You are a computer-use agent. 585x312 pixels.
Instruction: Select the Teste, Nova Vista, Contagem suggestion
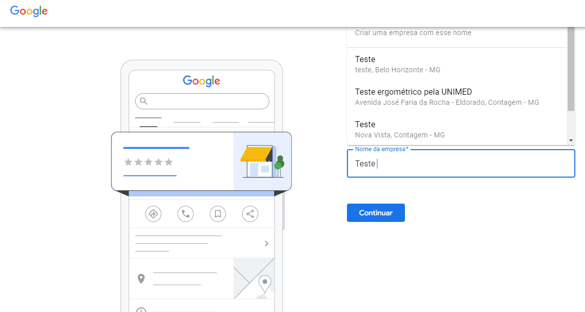457,129
